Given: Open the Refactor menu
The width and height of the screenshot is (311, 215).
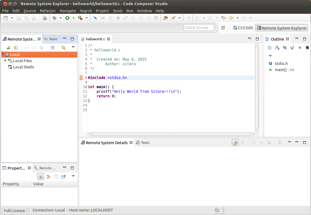Looking at the screenshot, I should tap(48, 11).
